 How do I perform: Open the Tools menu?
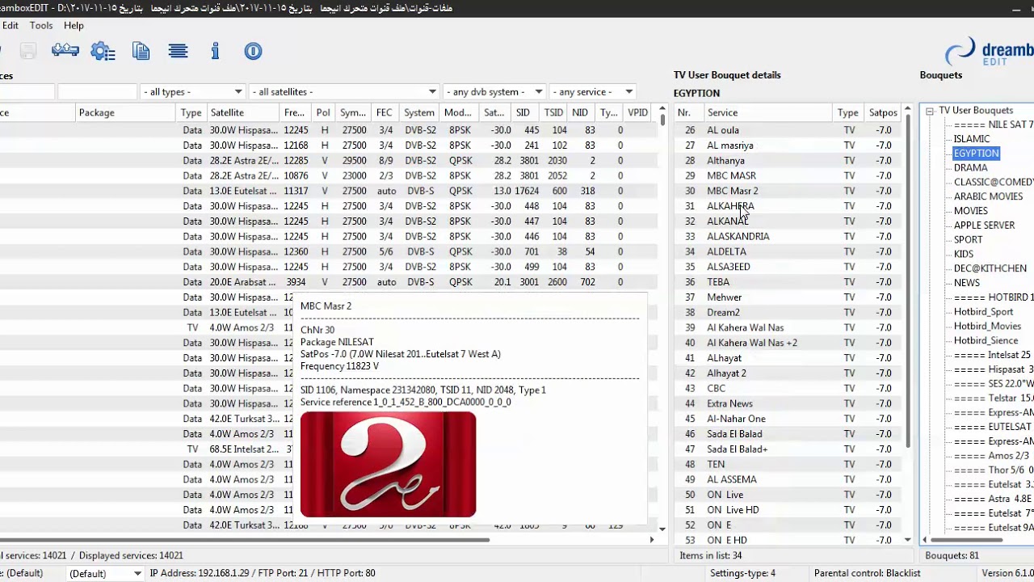pos(41,25)
